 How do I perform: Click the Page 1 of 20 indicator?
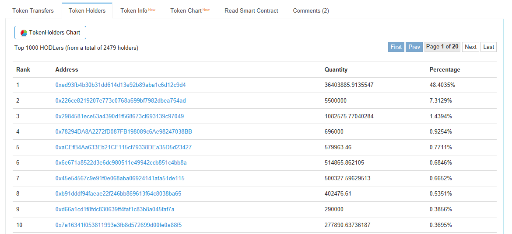click(442, 47)
